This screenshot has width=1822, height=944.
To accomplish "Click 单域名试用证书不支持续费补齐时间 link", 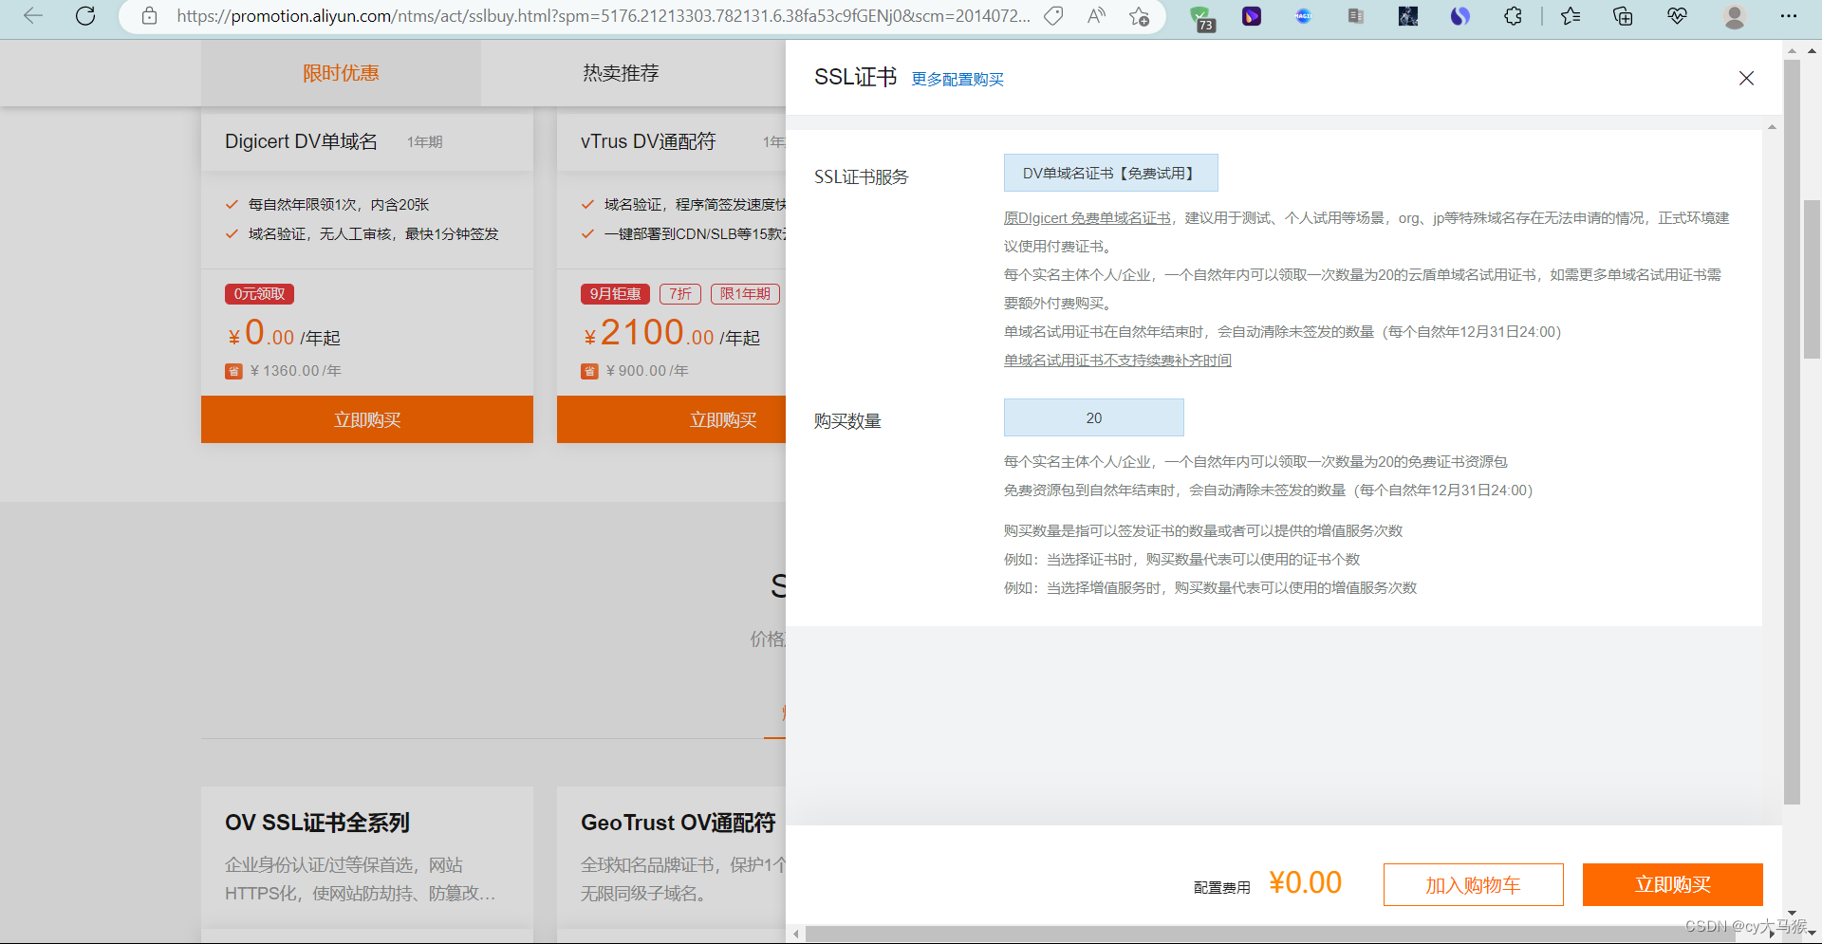I will (x=1118, y=361).
